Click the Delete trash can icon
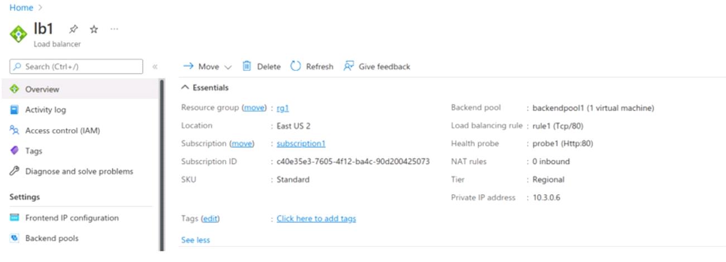Image resolution: width=726 pixels, height=262 pixels. 247,66
